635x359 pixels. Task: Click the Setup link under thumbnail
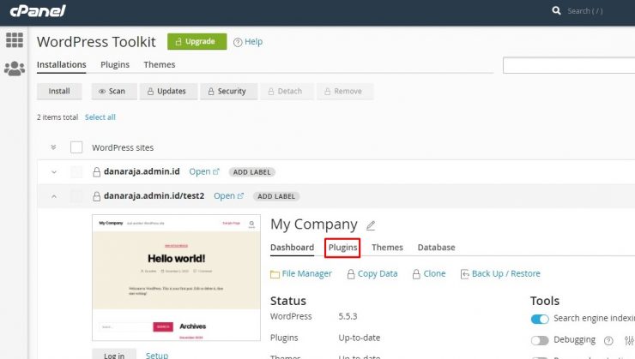tap(157, 355)
